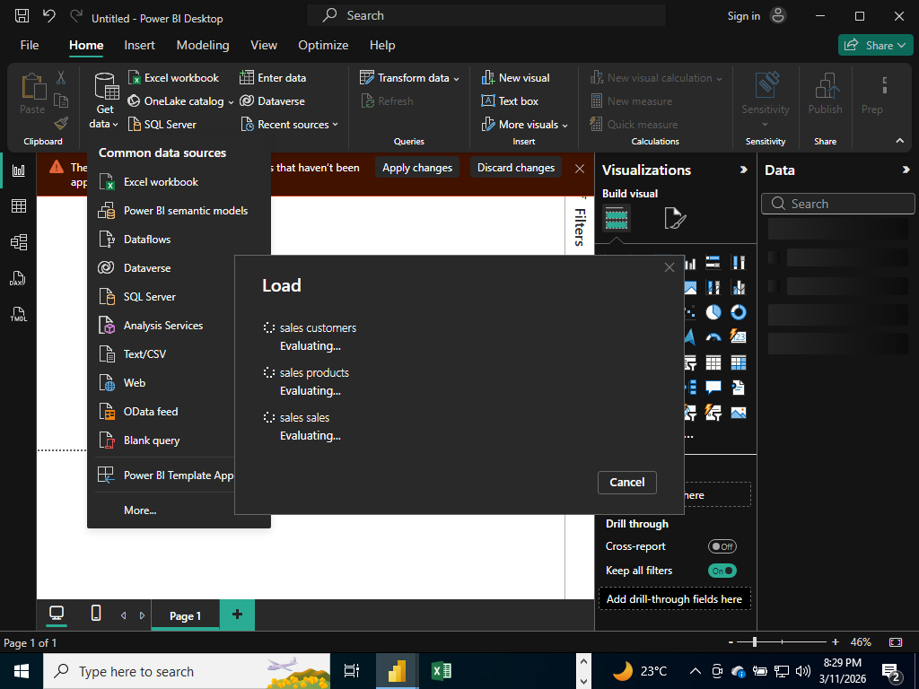Expand the OneLake catalog dropdown
Viewport: 919px width, 689px height.
pos(232,102)
